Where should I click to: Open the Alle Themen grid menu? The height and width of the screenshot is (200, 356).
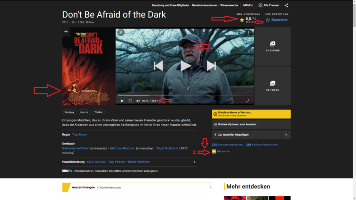point(268,5)
